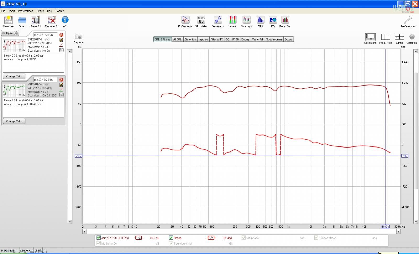Edit measurement 1 name field

click(45, 35)
